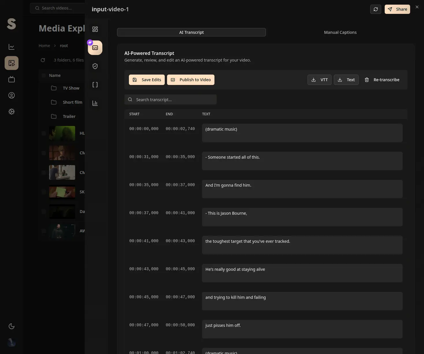
Task: Click the floppy icon on Save Edits
Action: [135, 80]
